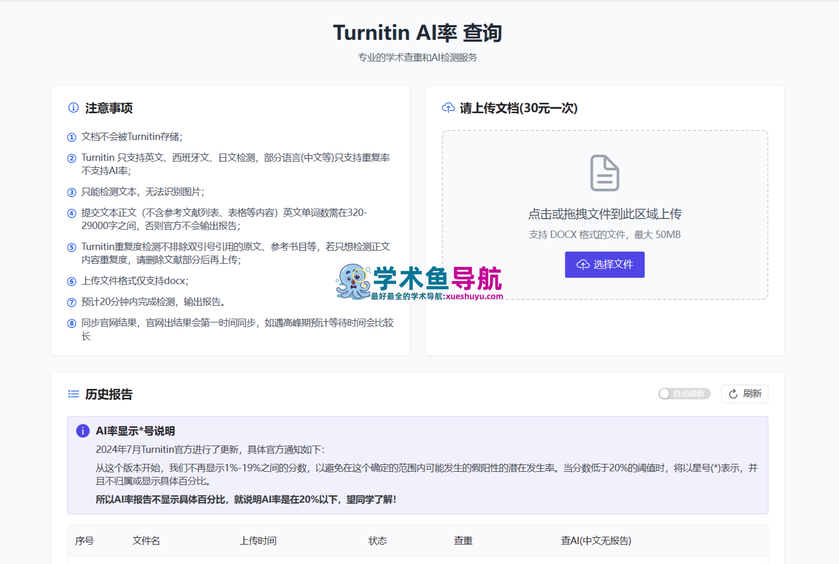Click the 注意事项 section heading
Screen dimensions: 839x564
[x=109, y=108]
